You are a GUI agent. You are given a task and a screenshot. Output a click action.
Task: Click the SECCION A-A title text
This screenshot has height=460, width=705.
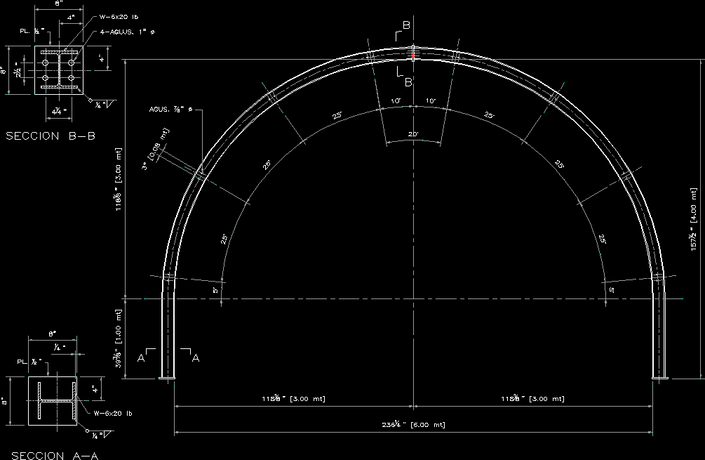(x=55, y=455)
